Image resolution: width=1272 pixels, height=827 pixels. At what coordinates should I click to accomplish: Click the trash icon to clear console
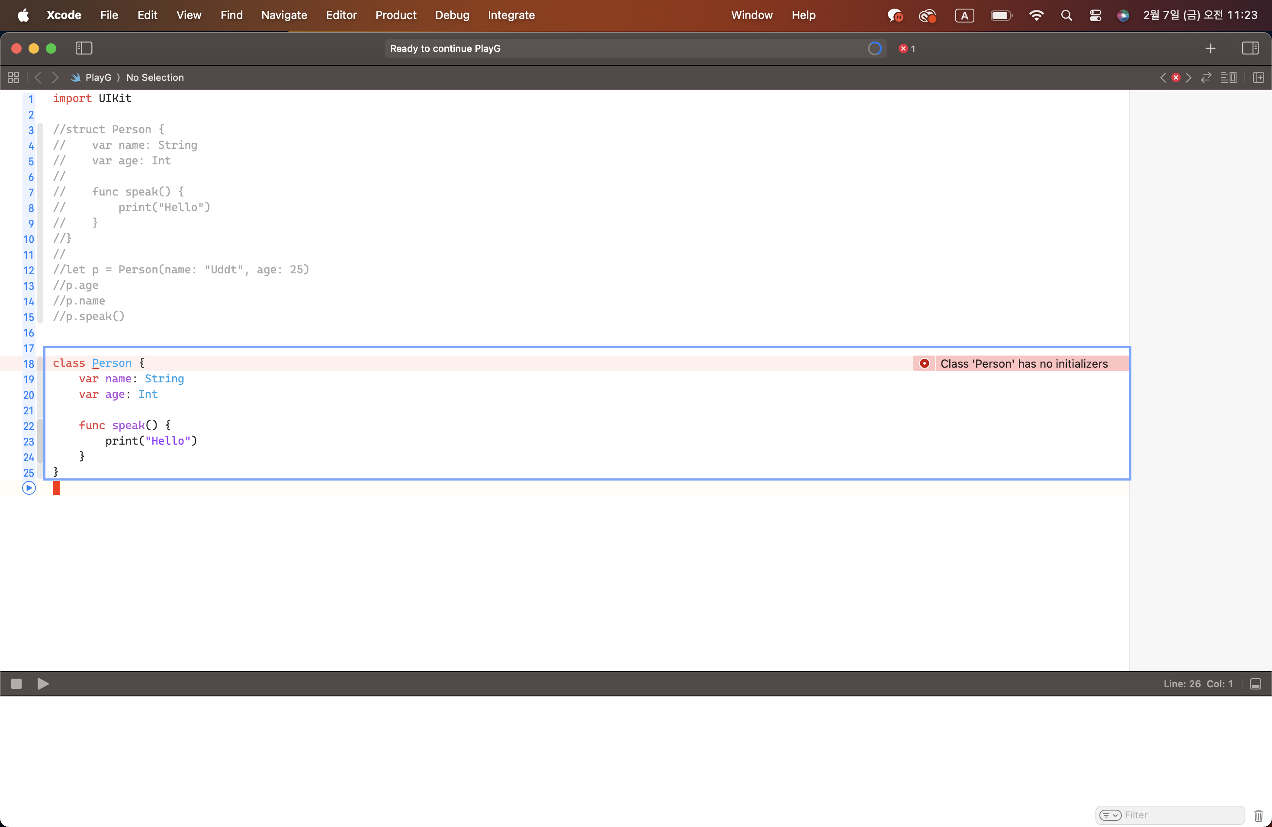pos(1258,815)
